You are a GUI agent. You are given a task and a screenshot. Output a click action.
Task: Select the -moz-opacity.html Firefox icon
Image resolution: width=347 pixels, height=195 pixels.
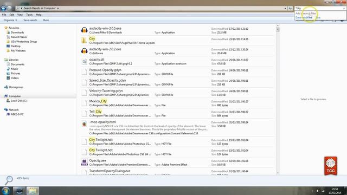coord(84,124)
